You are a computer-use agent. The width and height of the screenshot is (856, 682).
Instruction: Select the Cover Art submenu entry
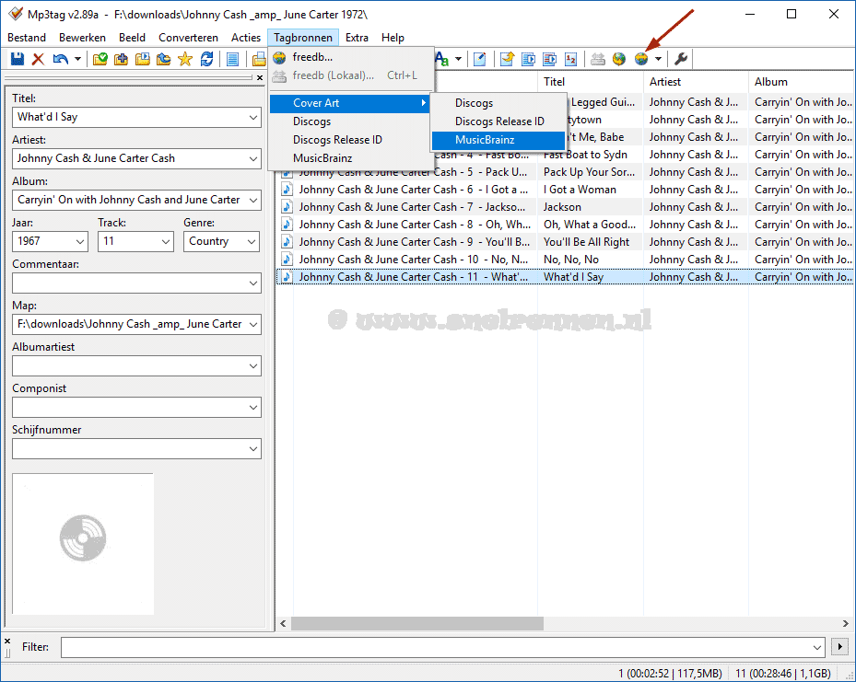350,103
